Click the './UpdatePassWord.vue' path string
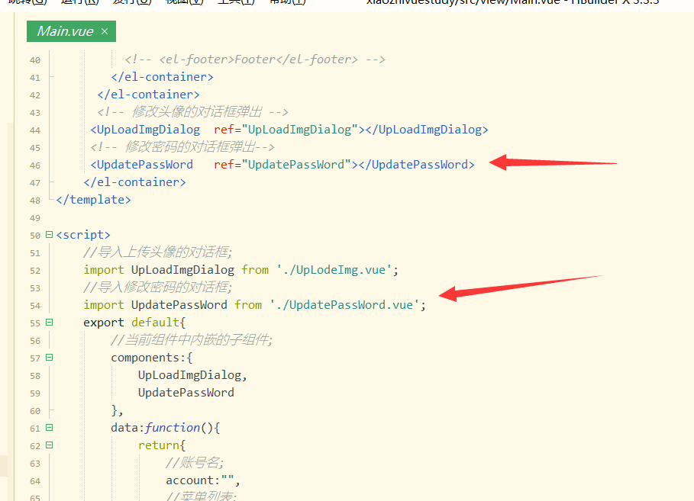Image resolution: width=694 pixels, height=501 pixels. [344, 305]
